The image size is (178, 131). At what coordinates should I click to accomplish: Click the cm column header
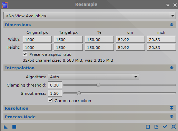[x=130, y=33]
